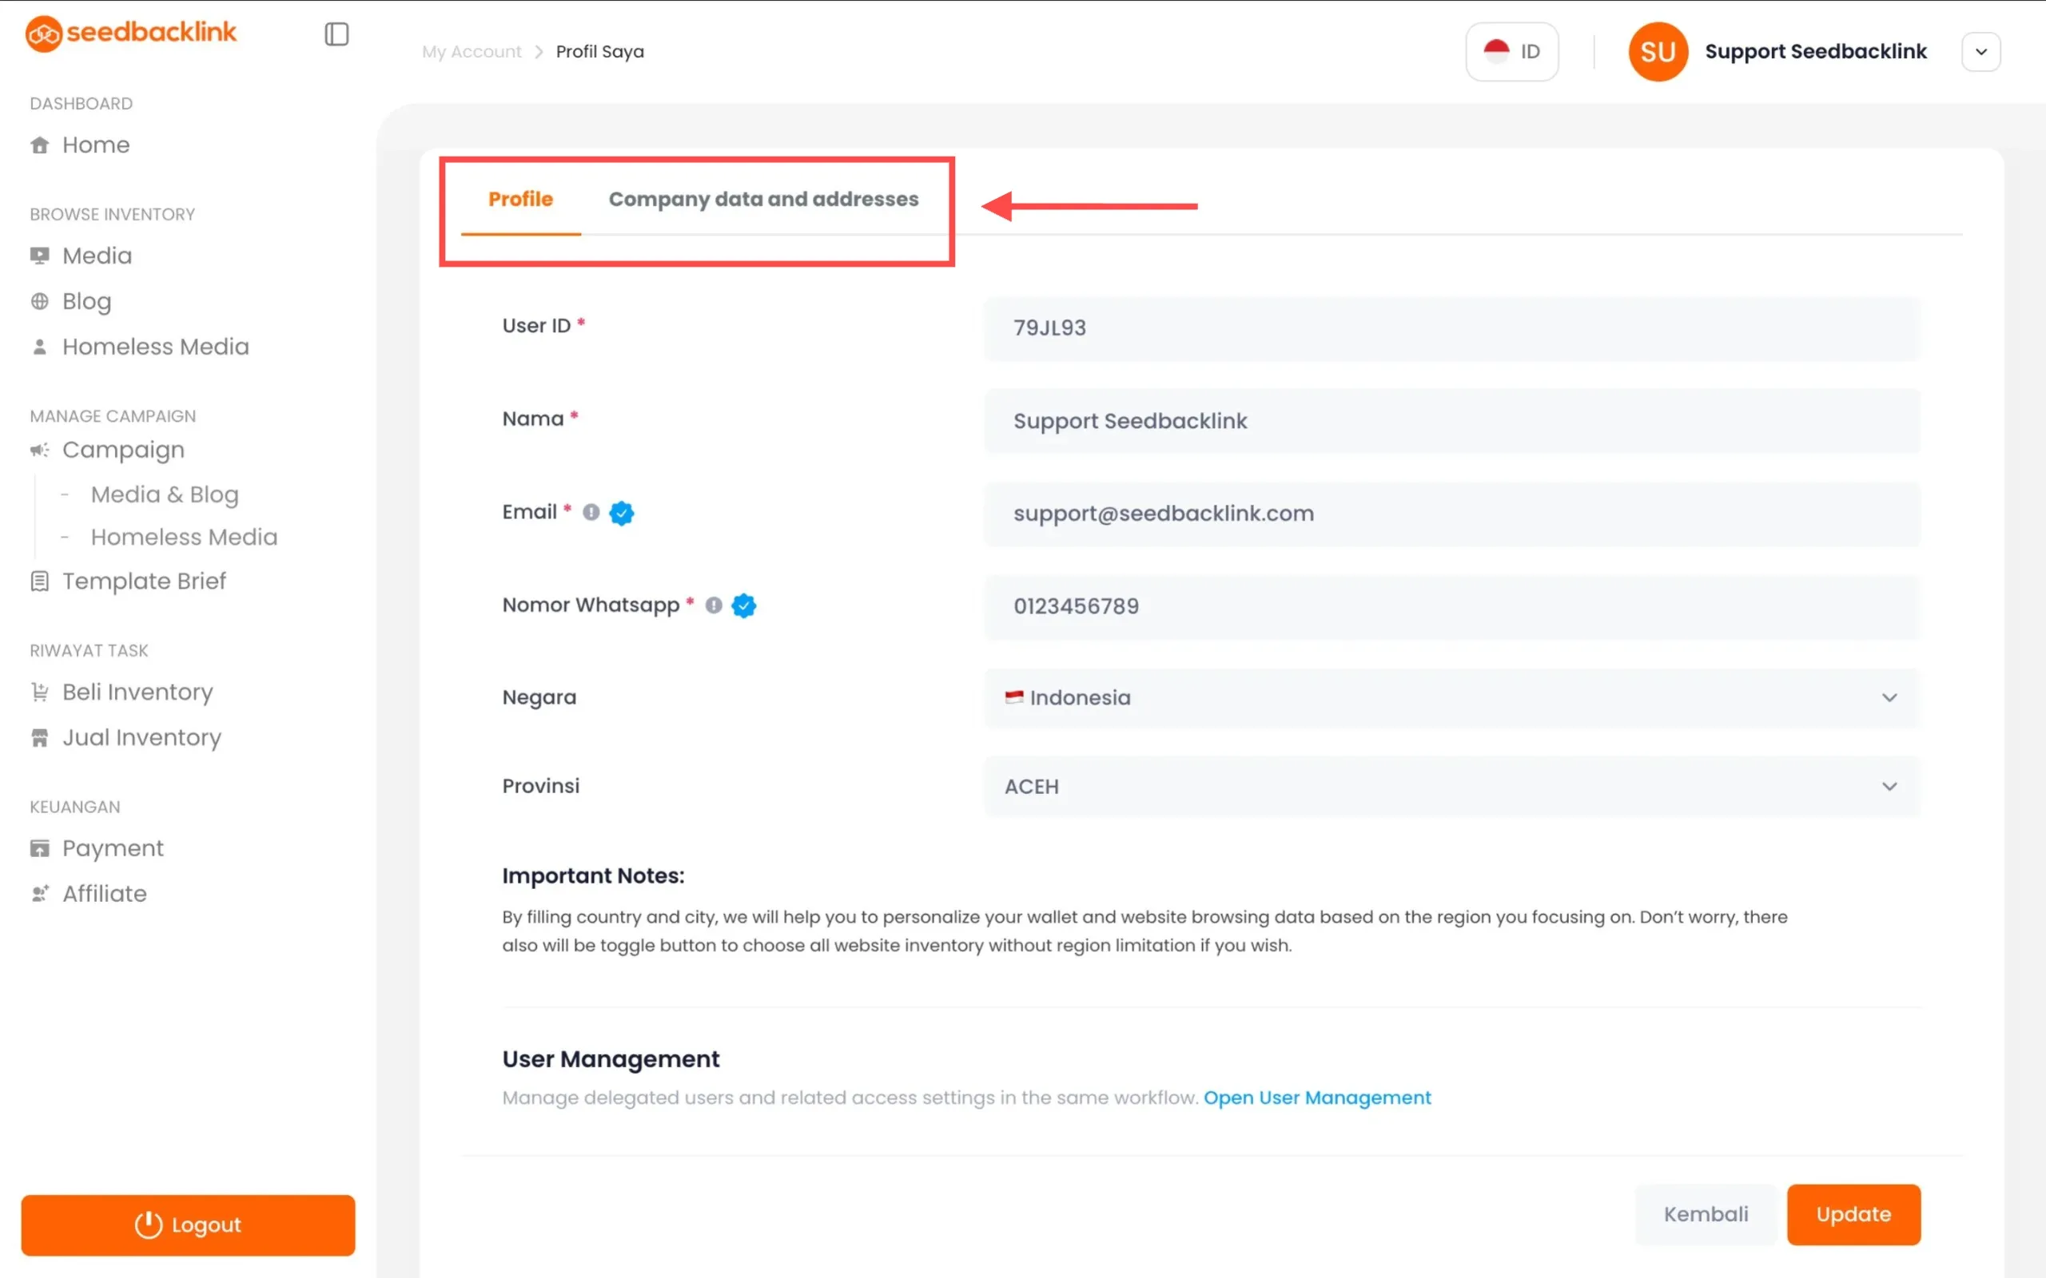Click the Nomor Whatsapp input field
The image size is (2046, 1278).
[x=1451, y=607]
